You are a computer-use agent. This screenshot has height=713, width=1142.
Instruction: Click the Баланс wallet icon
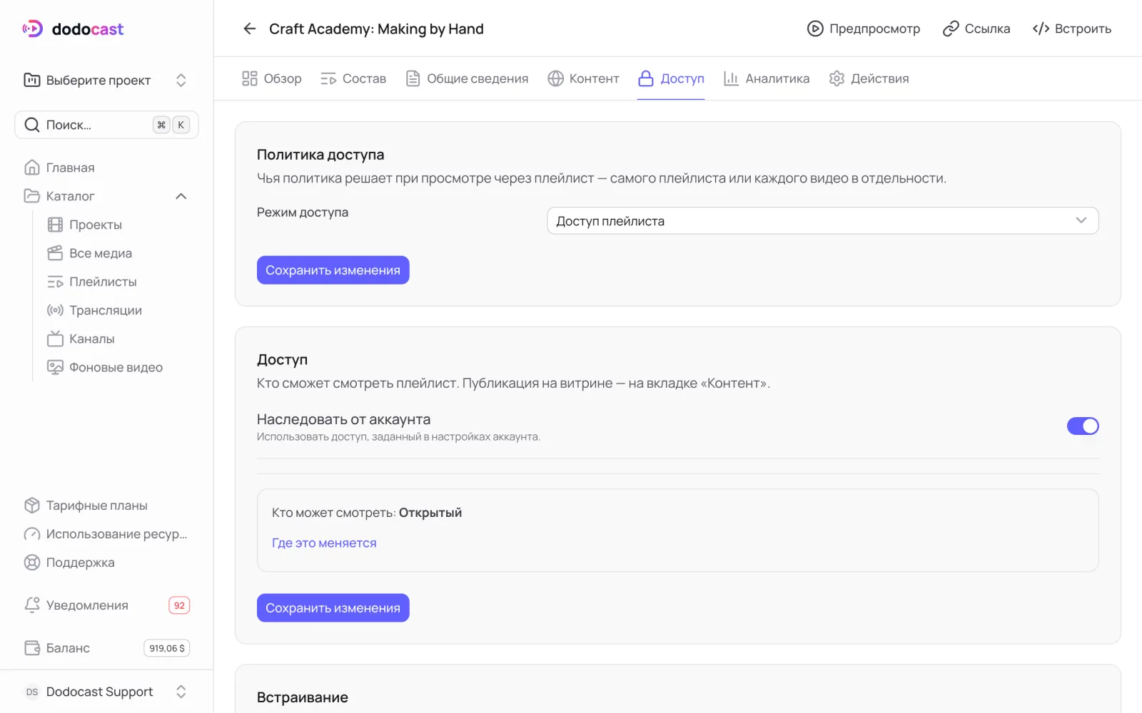pyautogui.click(x=32, y=648)
